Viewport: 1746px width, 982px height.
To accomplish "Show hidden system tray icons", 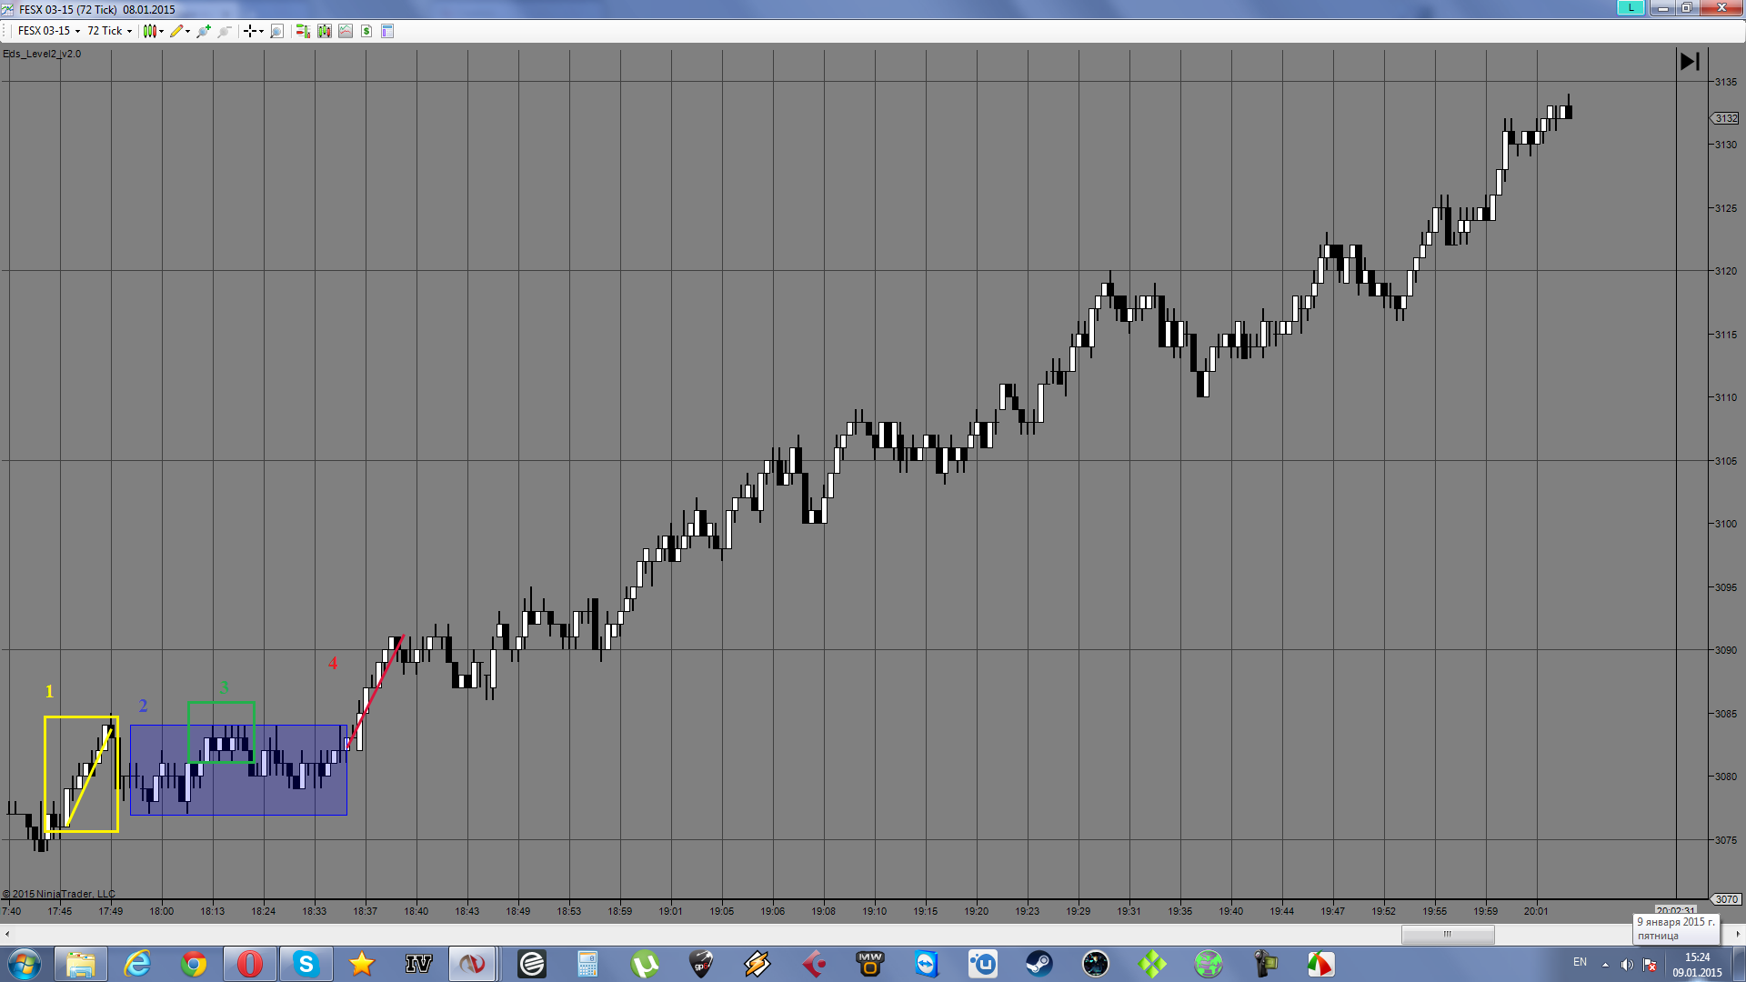I will [x=1605, y=964].
